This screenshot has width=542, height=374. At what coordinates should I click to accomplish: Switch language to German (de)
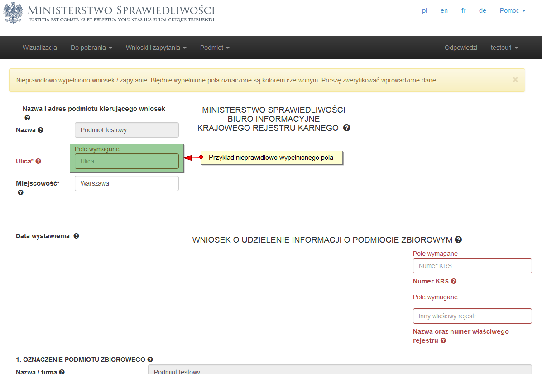click(x=483, y=11)
